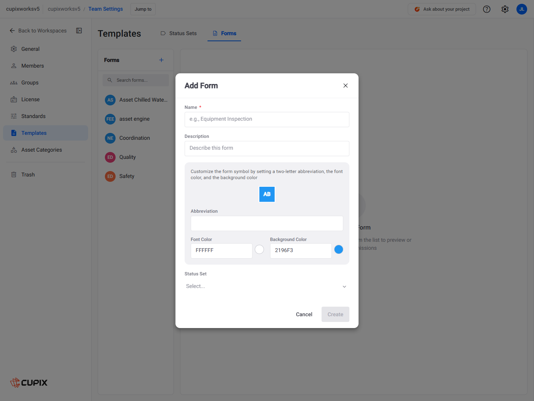Go Back to Workspaces

coord(38,31)
